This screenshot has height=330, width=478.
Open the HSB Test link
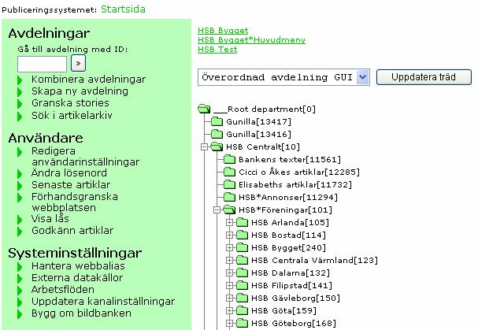(x=217, y=50)
